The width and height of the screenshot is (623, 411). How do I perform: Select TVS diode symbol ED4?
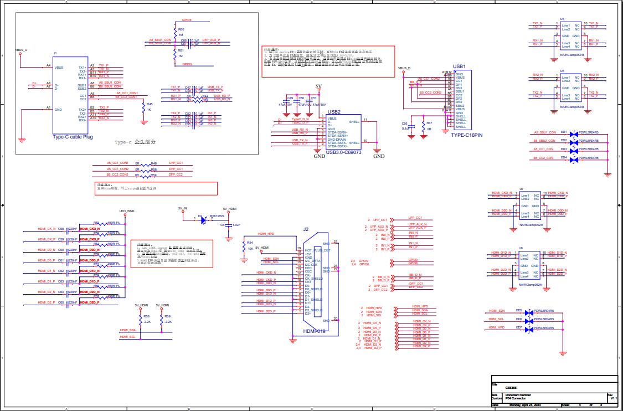pos(573,160)
